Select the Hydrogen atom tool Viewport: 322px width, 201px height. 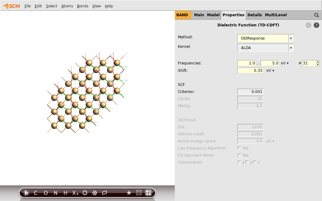pos(65,193)
